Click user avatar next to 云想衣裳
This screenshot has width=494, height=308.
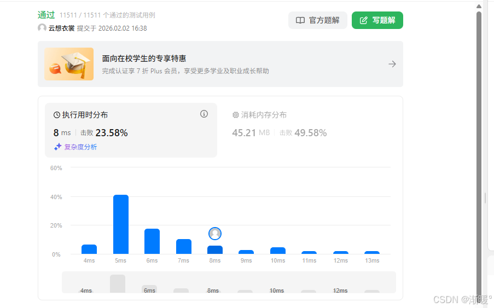[42, 28]
